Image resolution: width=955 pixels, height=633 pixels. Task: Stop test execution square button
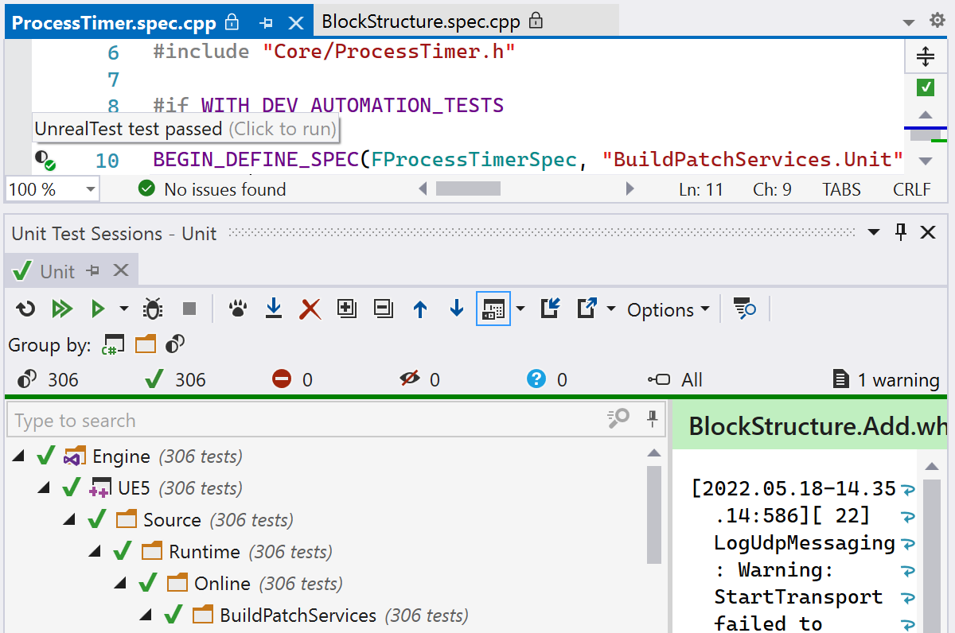(189, 309)
